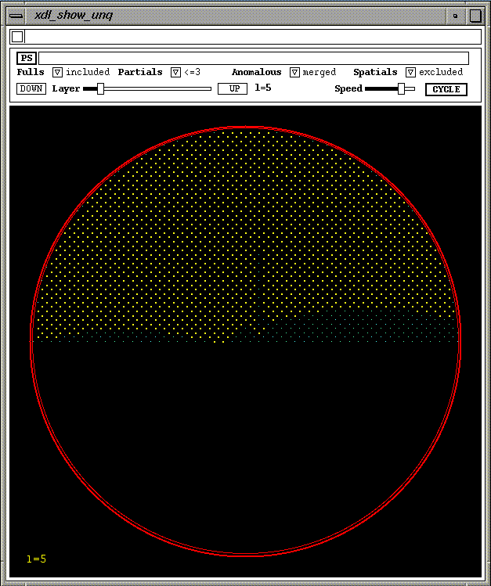Open the window menu in the title bar
The width and height of the screenshot is (491, 586).
16,16
